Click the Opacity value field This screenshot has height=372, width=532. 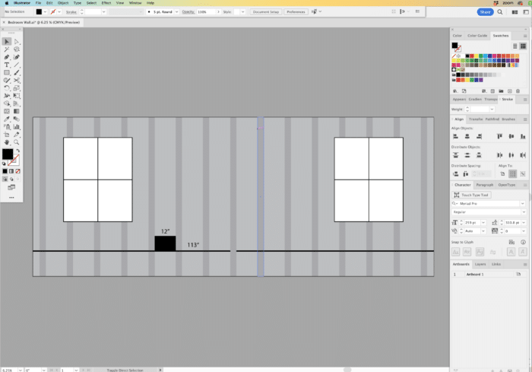(x=203, y=12)
